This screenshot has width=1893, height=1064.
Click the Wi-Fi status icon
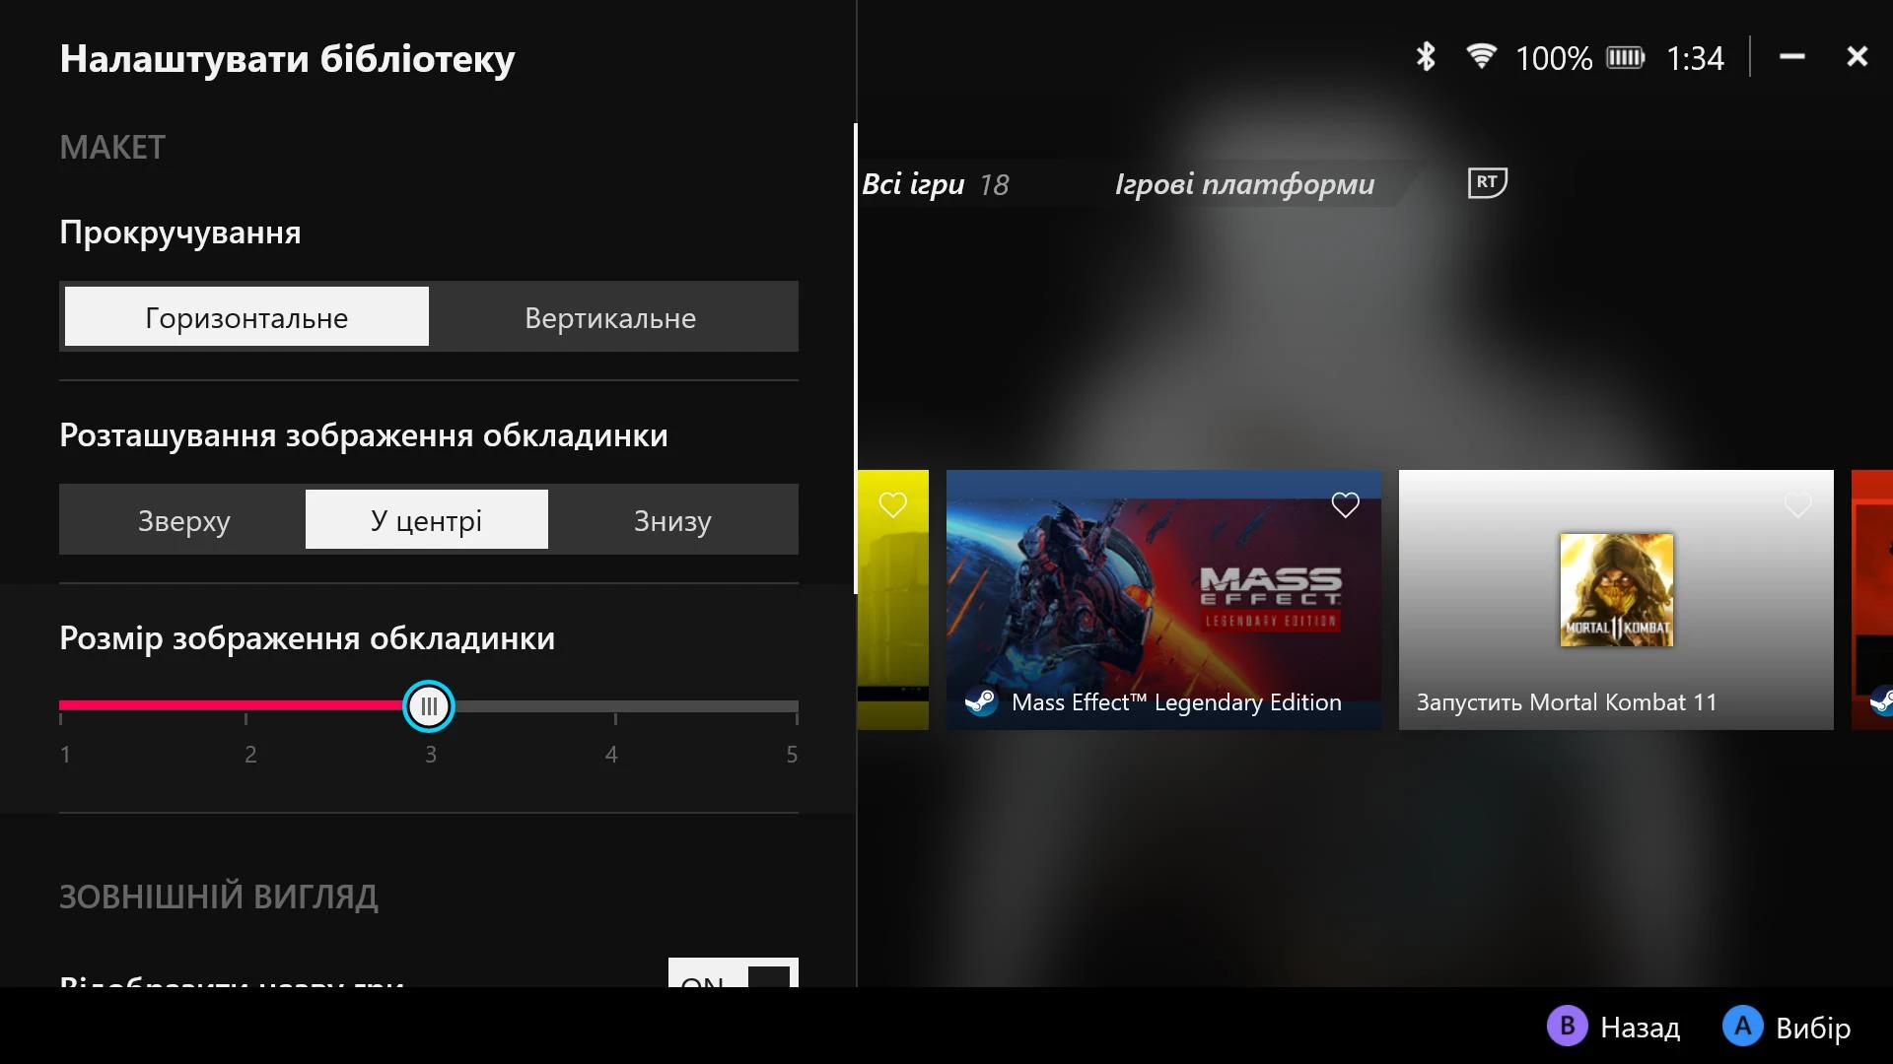1480,56
